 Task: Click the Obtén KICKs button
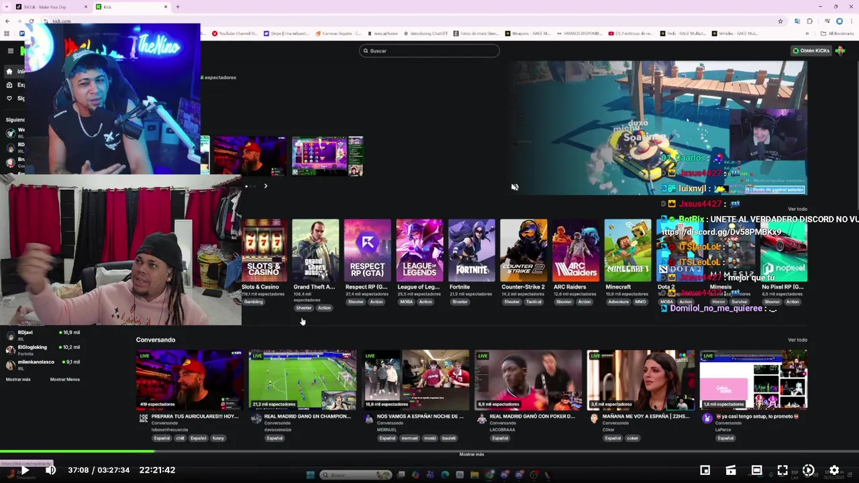point(811,50)
